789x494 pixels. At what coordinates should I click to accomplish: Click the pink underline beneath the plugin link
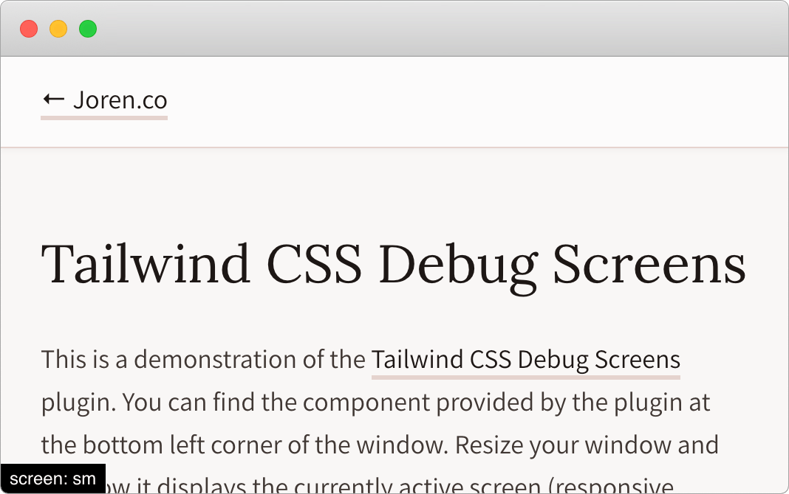coord(525,376)
